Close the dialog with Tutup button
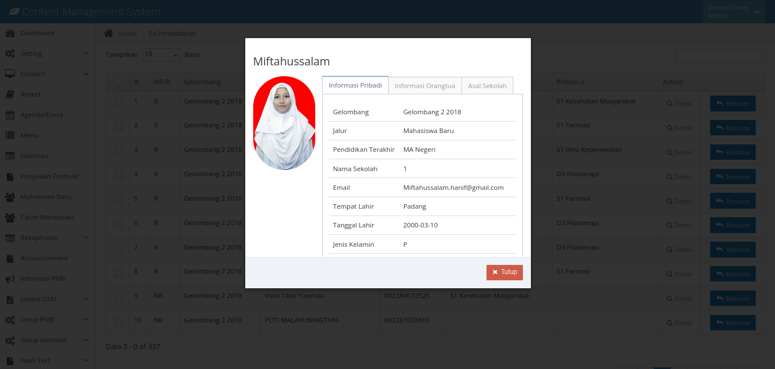 click(x=504, y=272)
